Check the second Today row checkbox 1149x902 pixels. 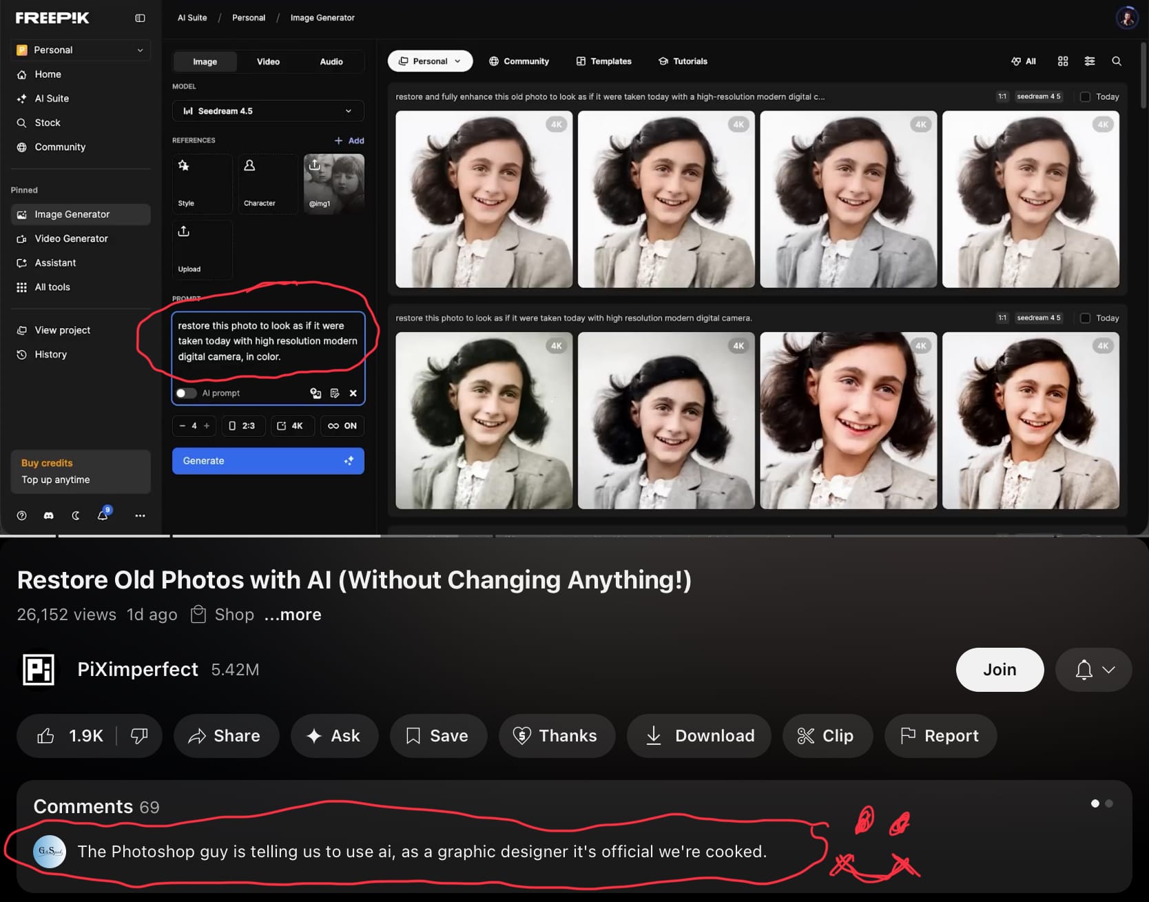click(1085, 318)
